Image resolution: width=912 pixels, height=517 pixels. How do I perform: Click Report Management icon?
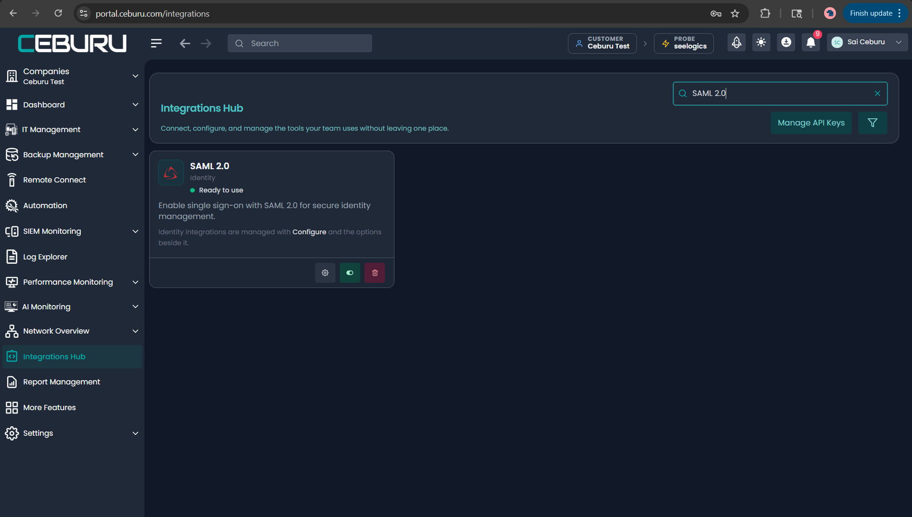[12, 382]
